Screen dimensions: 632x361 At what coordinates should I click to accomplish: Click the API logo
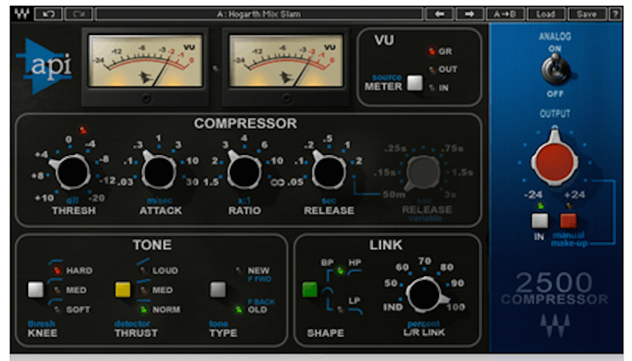(45, 66)
